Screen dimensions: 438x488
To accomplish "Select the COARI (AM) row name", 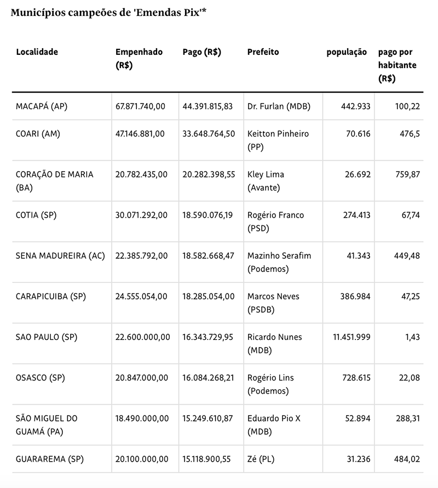I will click(x=38, y=134).
